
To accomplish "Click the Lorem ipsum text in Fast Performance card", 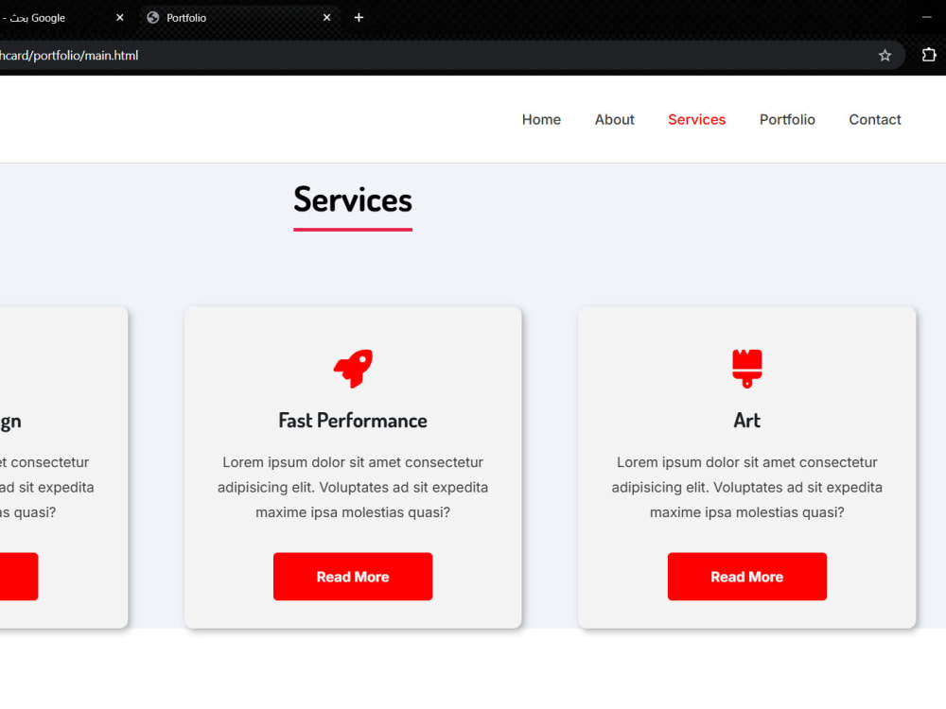I will tap(353, 487).
